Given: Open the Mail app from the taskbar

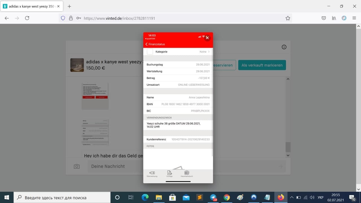Looking at the screenshot, I should tap(186, 197).
